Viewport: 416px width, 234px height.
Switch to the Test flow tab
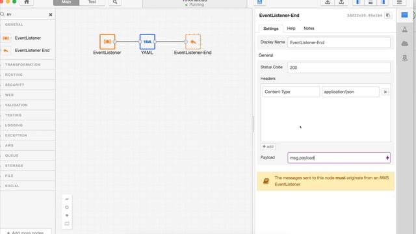pyautogui.click(x=92, y=2)
